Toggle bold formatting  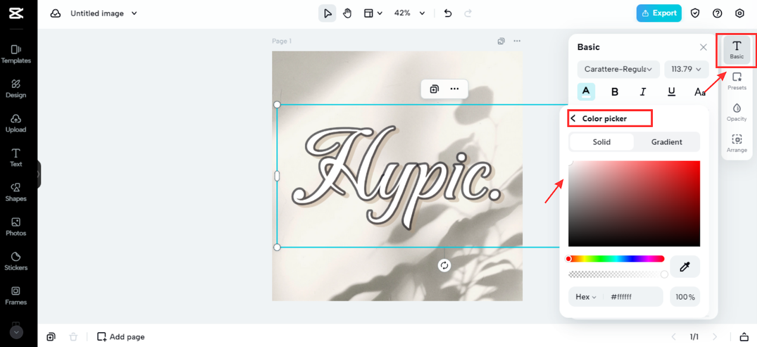[615, 92]
